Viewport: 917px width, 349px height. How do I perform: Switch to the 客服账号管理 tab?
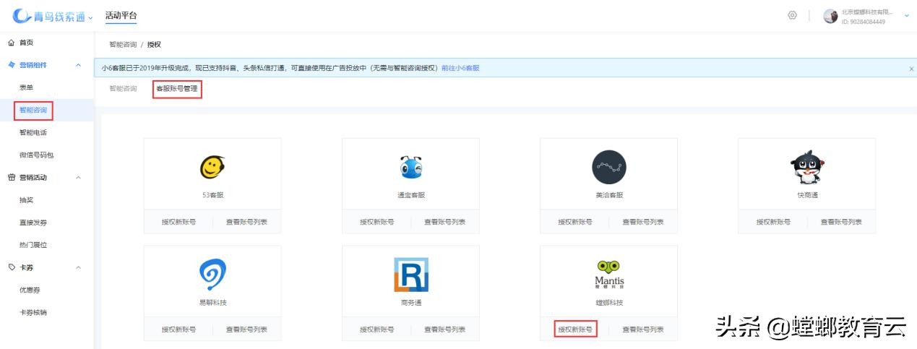coord(177,89)
